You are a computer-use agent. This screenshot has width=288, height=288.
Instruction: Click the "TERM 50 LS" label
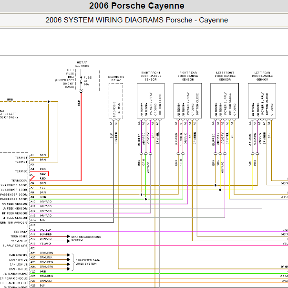point(19,241)
